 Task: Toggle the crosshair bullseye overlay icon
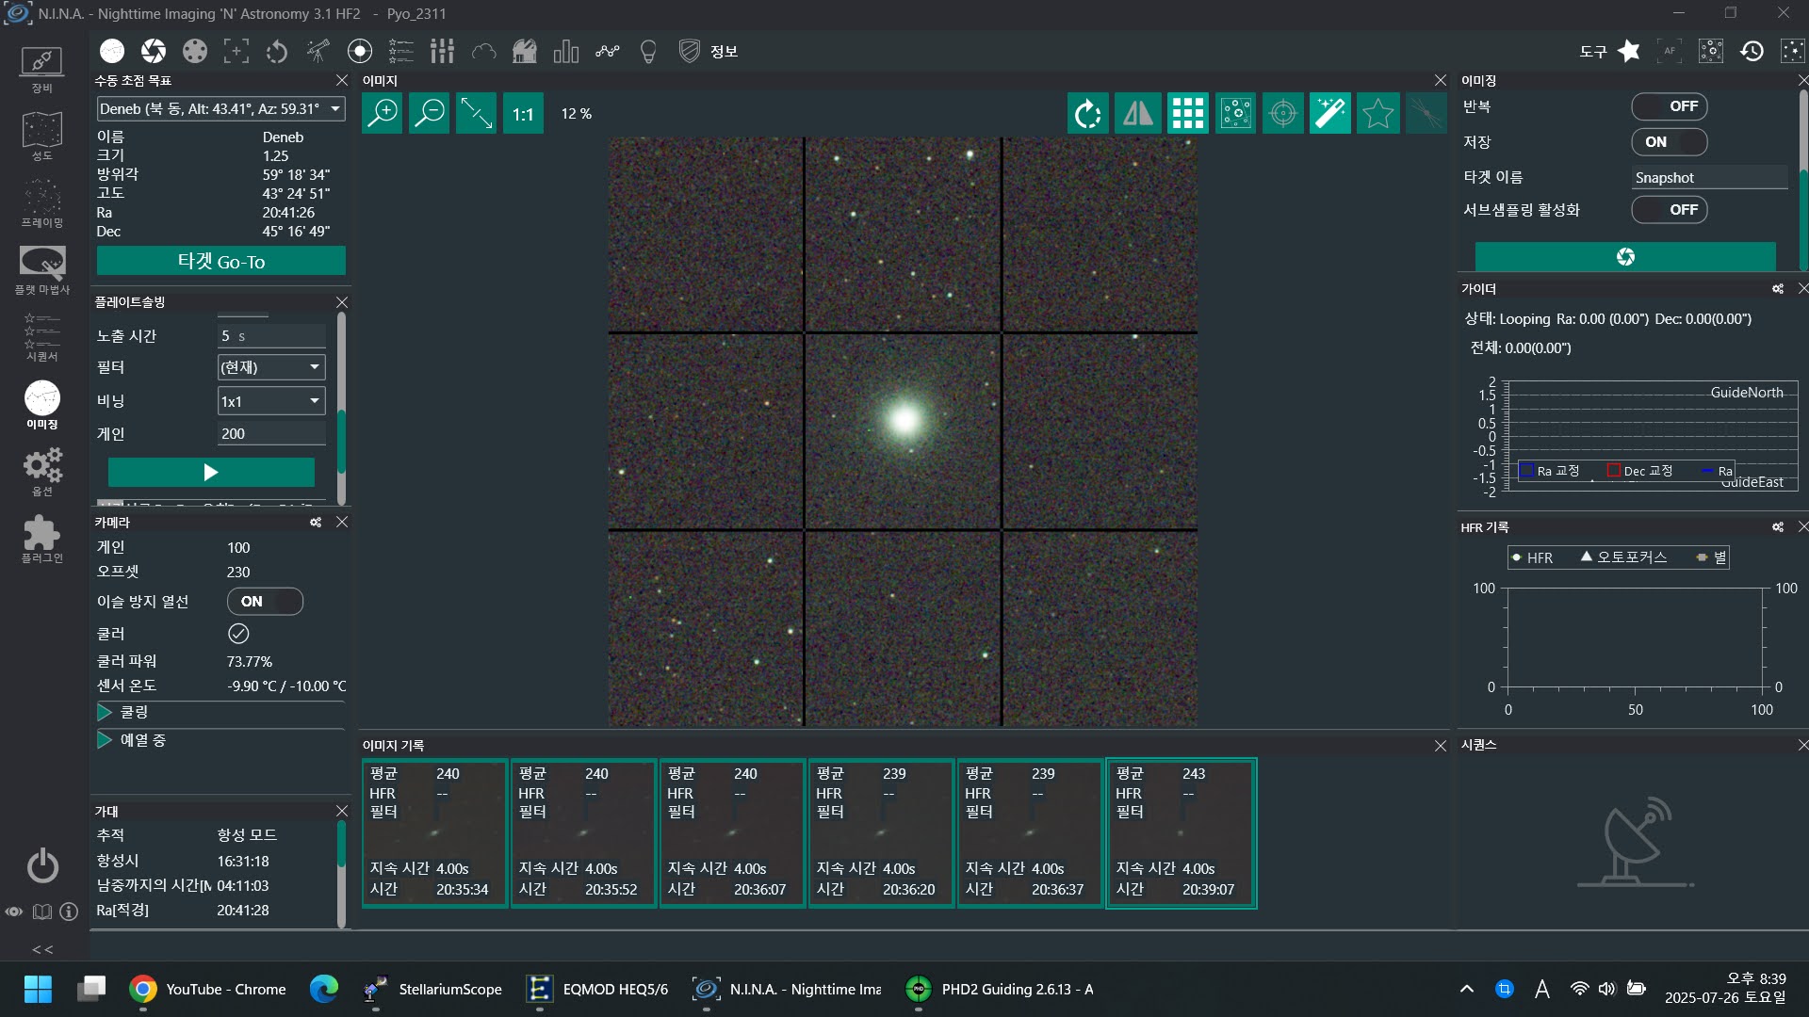coord(1282,114)
